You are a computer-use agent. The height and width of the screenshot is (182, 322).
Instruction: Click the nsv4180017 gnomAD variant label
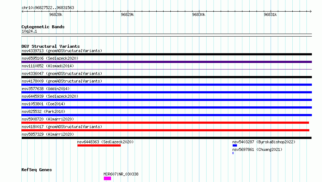click(x=62, y=127)
